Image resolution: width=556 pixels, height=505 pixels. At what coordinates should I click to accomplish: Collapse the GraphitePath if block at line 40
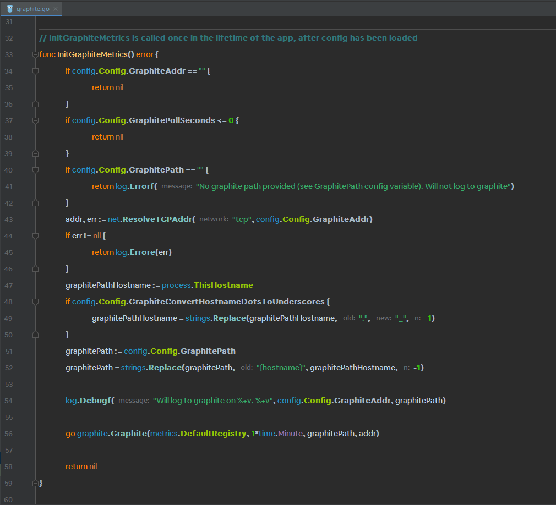coord(36,170)
